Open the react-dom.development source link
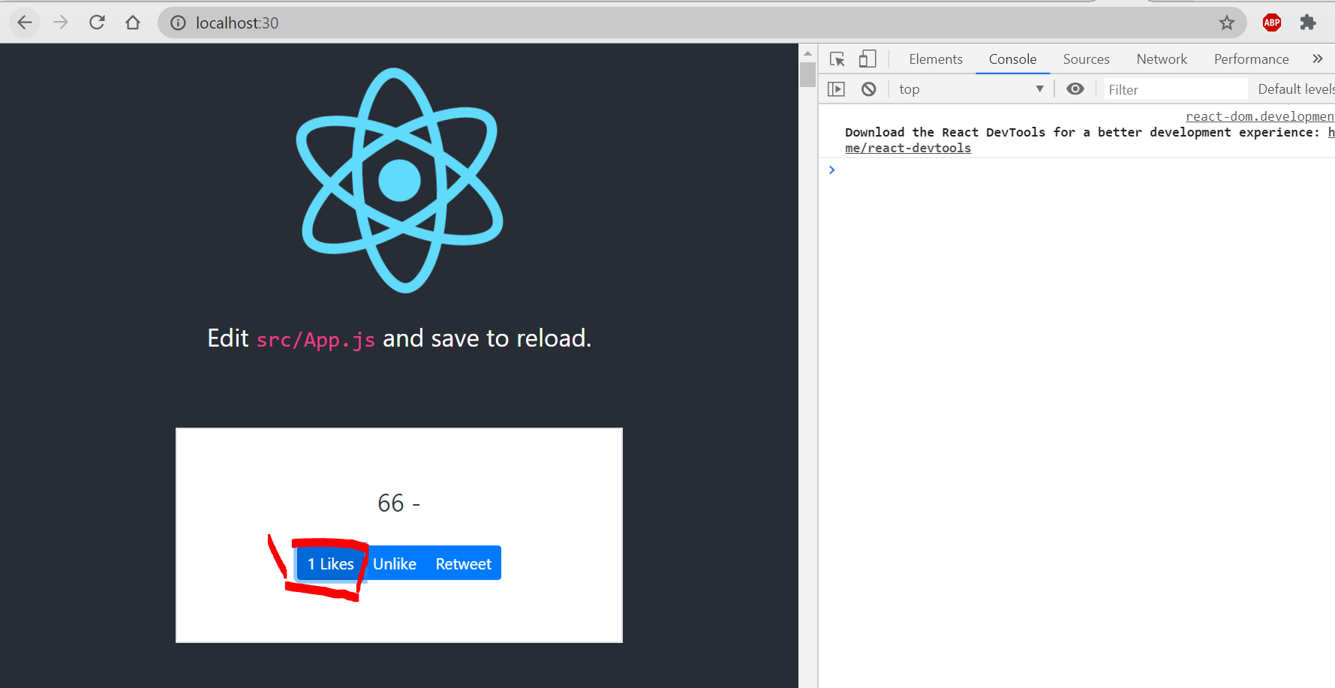Image resolution: width=1335 pixels, height=688 pixels. 1260,116
